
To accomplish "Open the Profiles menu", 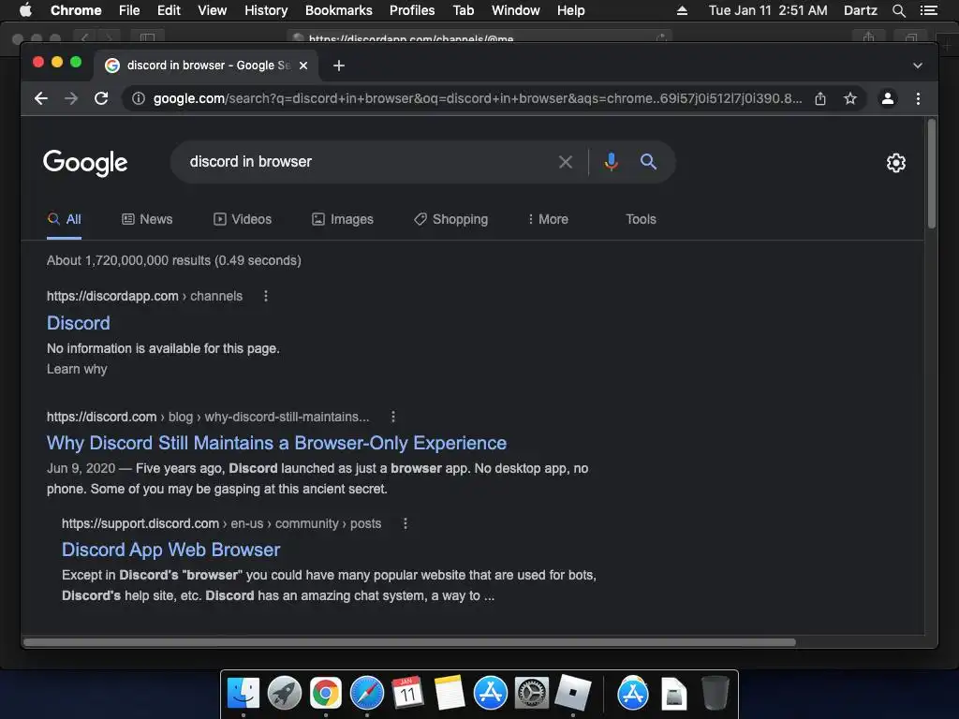I will [x=412, y=10].
